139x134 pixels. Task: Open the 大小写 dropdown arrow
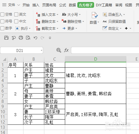point(80,15)
